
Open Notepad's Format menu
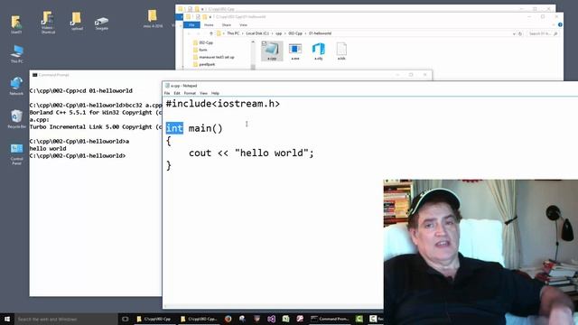point(190,93)
